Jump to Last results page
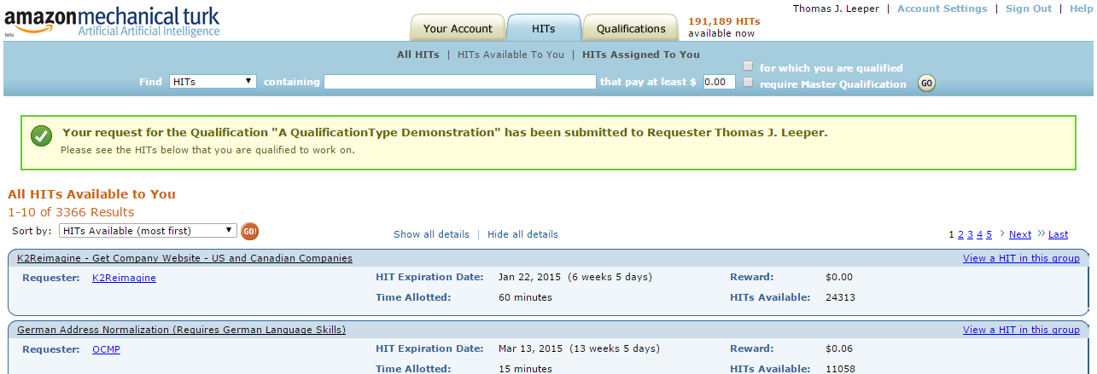Viewport: 1097px width, 374px height. tap(1058, 234)
